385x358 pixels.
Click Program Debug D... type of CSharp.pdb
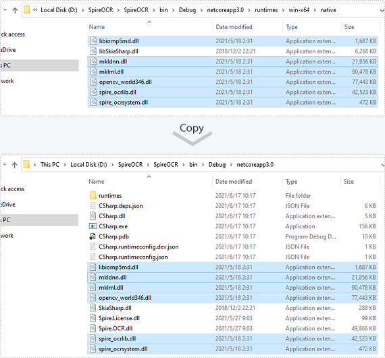click(x=311, y=236)
